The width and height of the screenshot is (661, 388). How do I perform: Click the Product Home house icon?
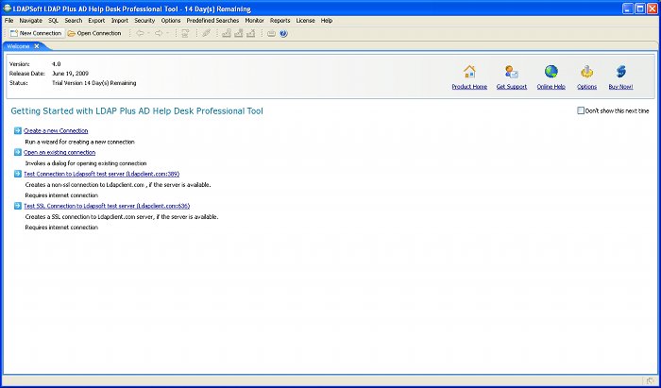[x=469, y=72]
